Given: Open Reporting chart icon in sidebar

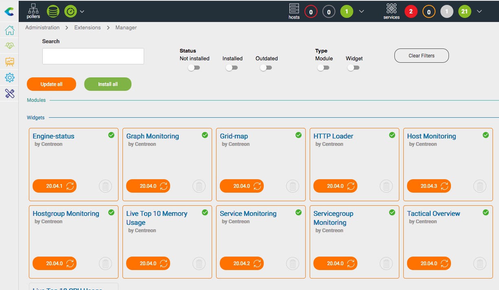Looking at the screenshot, I should 9,62.
